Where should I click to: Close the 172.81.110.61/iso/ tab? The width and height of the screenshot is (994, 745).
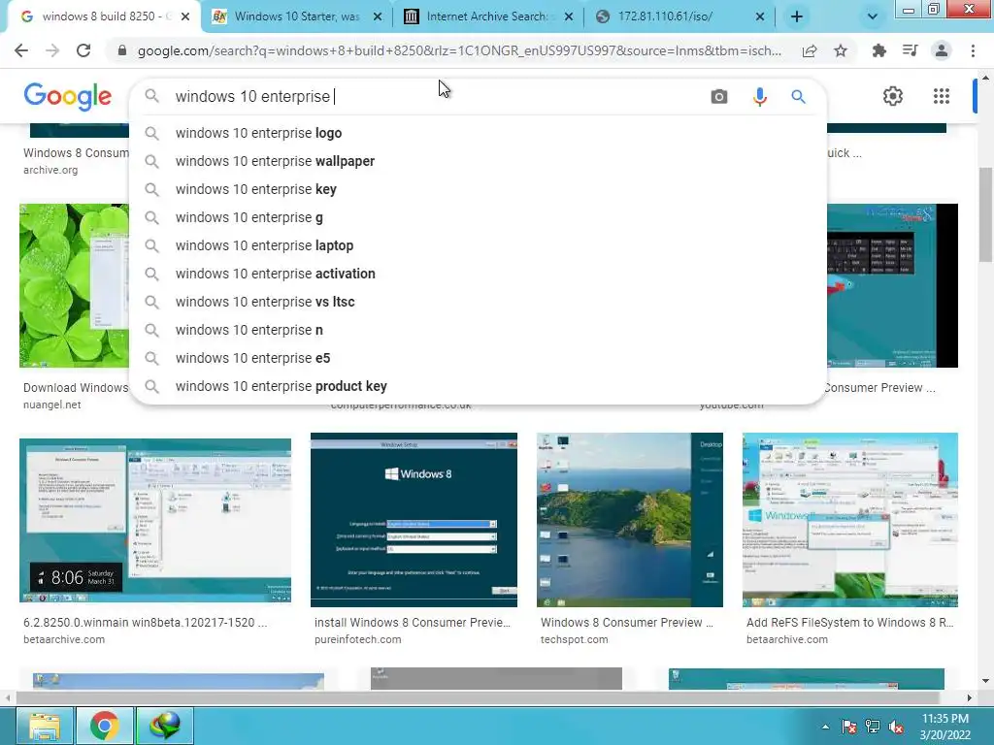click(x=760, y=17)
